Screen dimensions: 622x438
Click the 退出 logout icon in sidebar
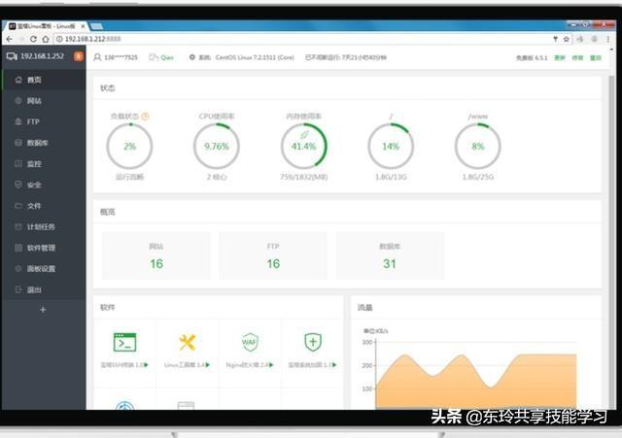(18, 289)
